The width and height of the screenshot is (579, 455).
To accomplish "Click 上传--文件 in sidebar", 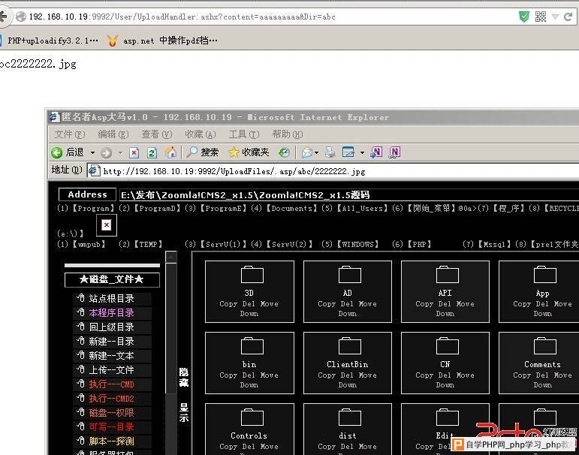I will [111, 369].
